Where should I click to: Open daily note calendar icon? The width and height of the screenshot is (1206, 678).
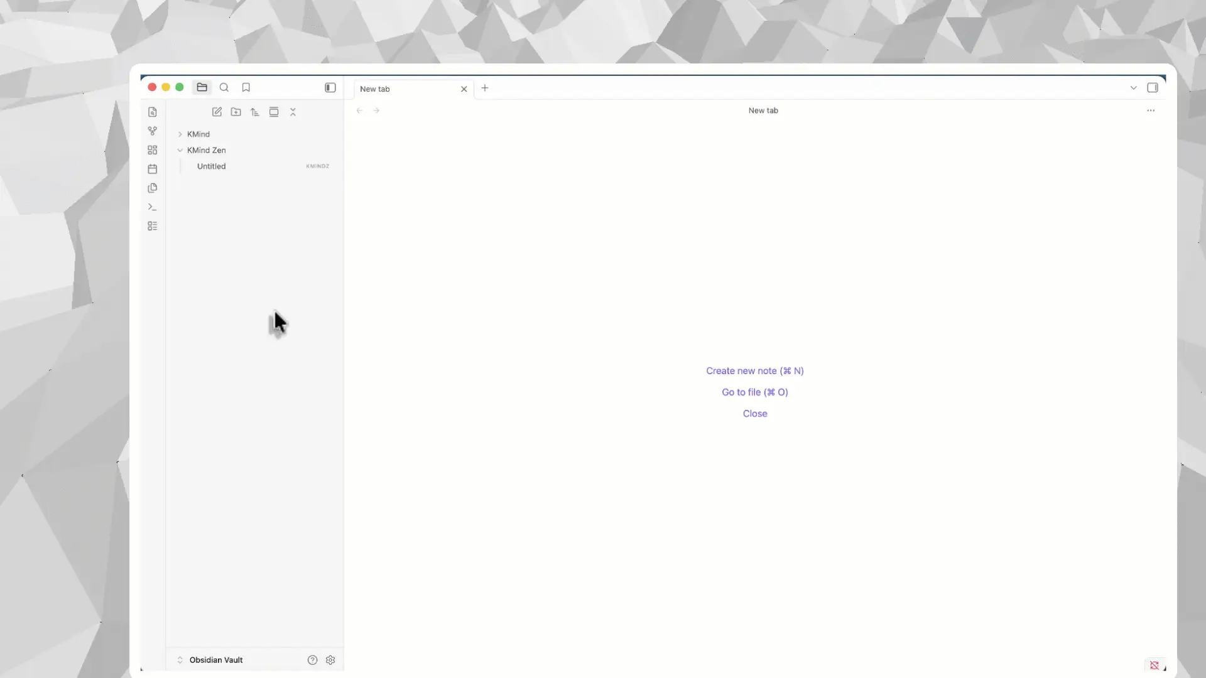[153, 169]
